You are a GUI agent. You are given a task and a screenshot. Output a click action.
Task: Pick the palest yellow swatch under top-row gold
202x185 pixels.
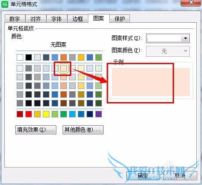81,68
